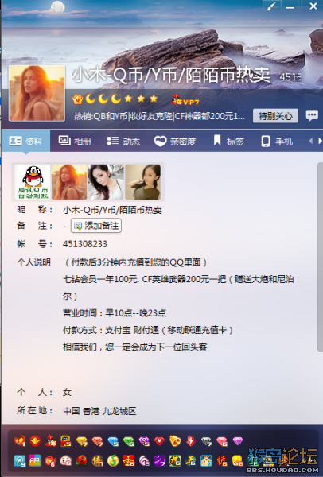Click the green diamond badge level 6
Viewport: 323px width, 477px height.
128,441
